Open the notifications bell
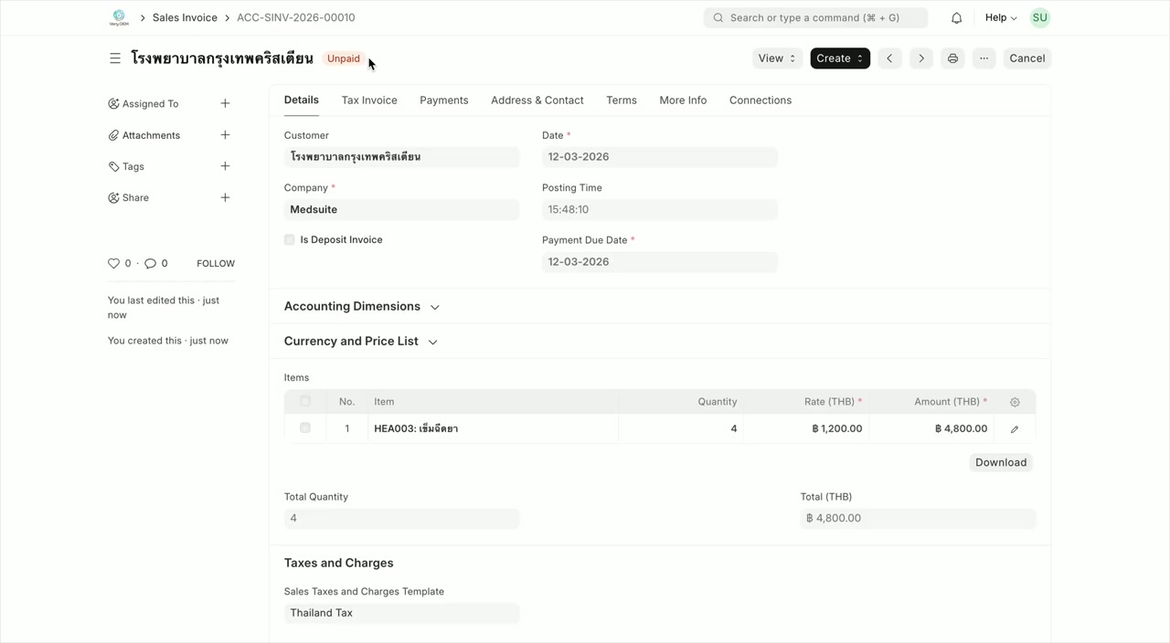 click(x=952, y=17)
